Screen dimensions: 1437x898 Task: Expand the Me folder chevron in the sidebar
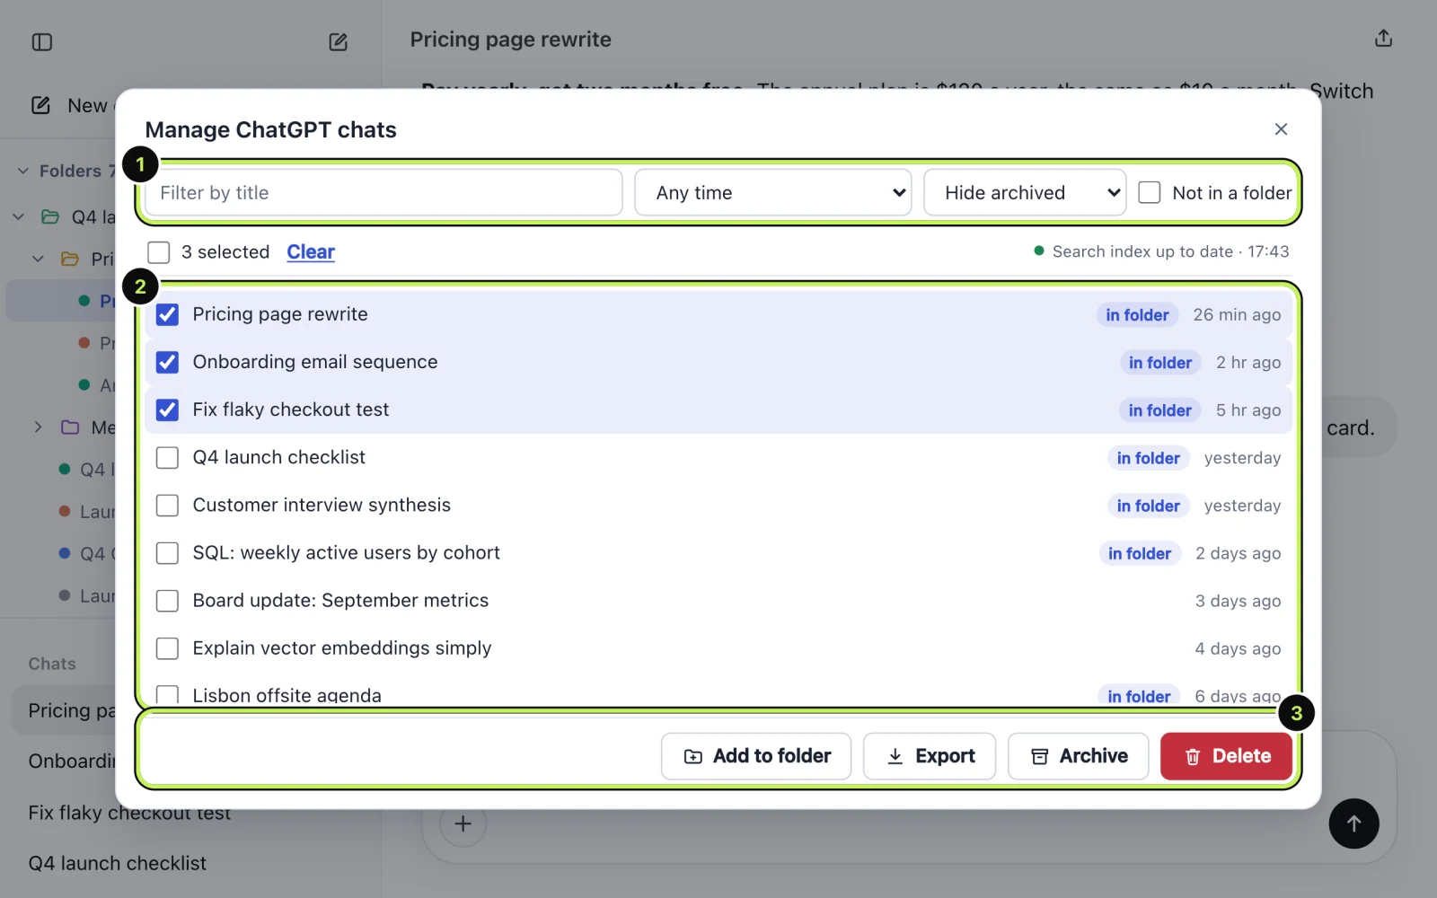click(38, 427)
